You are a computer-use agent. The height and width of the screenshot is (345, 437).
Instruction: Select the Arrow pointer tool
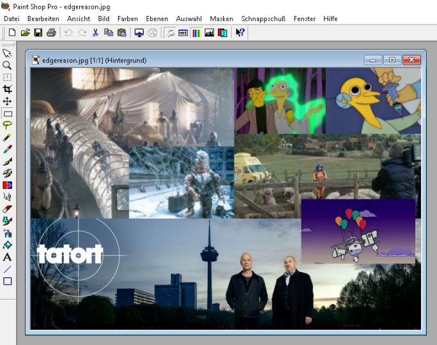point(7,53)
